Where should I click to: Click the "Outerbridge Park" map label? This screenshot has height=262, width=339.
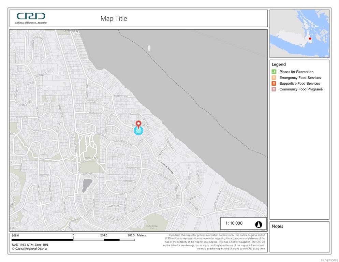click(x=152, y=227)
